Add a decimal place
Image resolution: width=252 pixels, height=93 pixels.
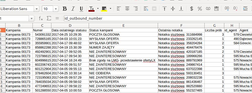click(227, 9)
